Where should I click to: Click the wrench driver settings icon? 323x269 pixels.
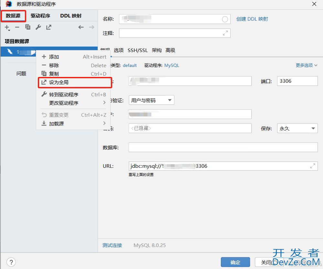pos(38,27)
